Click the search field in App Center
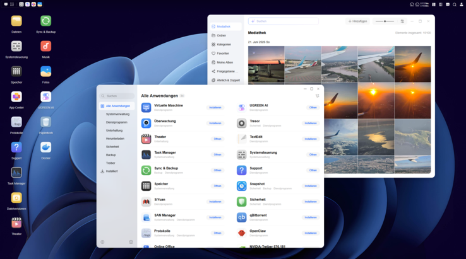Viewport: 466px width, 259px height. click(x=117, y=96)
